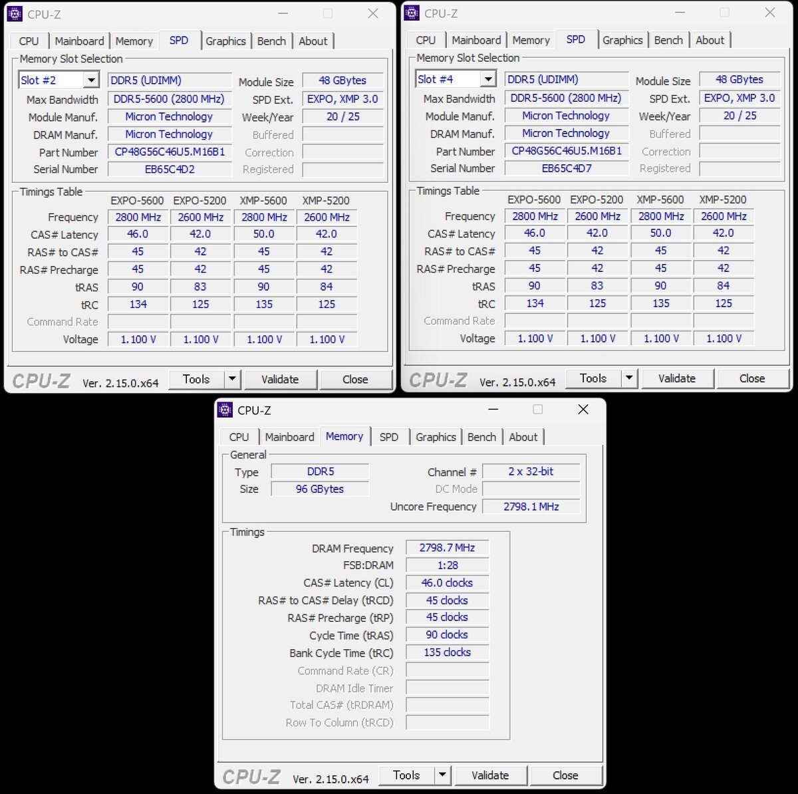Click Tools button in Memory window

coord(406,775)
